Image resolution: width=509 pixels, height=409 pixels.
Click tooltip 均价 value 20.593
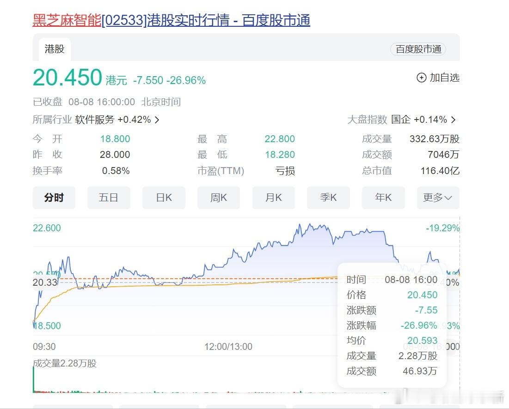[423, 341]
